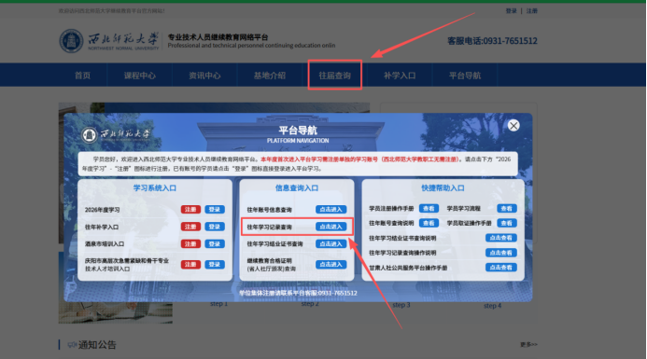The width and height of the screenshot is (647, 359).
Task: Click 查看 for 学员学习流程
Action: click(x=507, y=209)
